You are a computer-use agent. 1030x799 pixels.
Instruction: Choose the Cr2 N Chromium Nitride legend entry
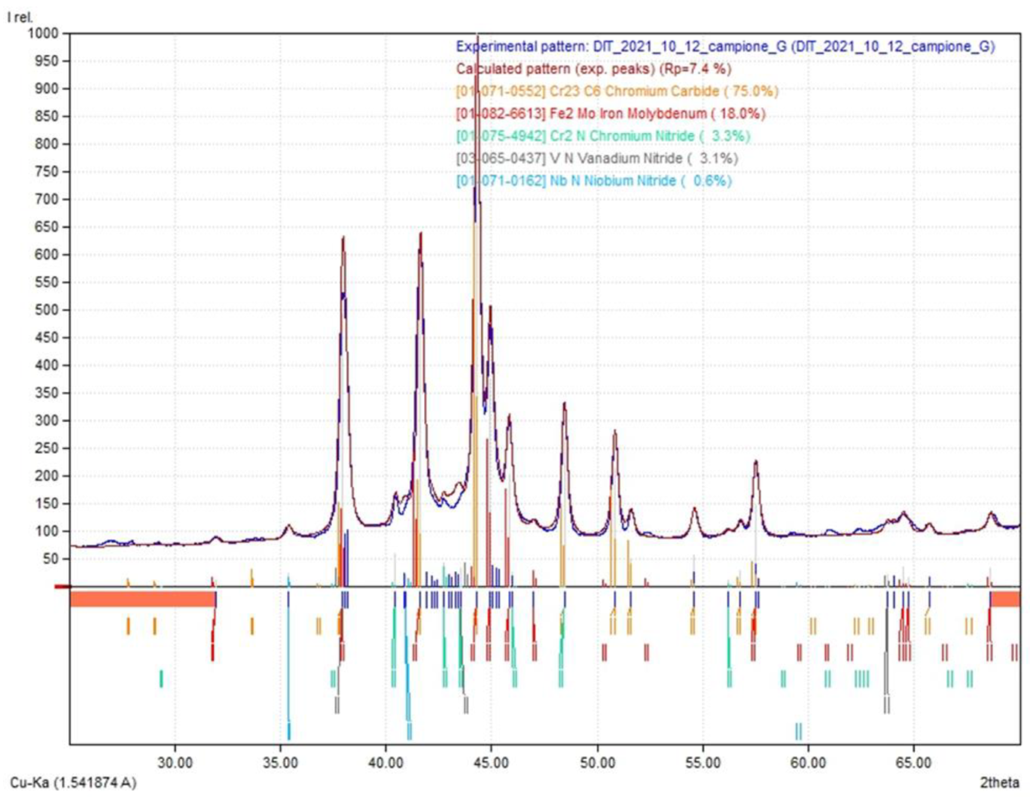coord(602,136)
